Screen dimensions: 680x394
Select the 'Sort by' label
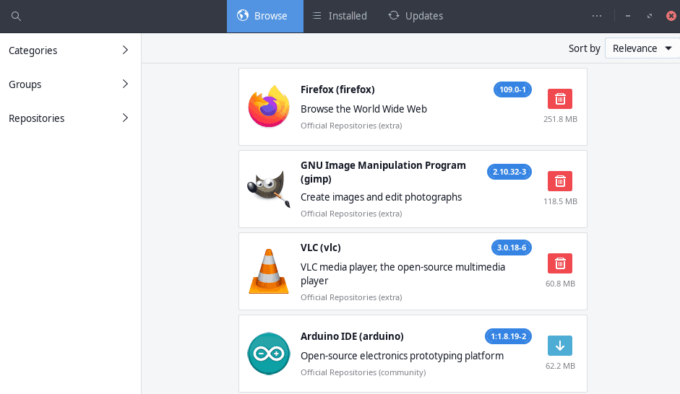[584, 48]
